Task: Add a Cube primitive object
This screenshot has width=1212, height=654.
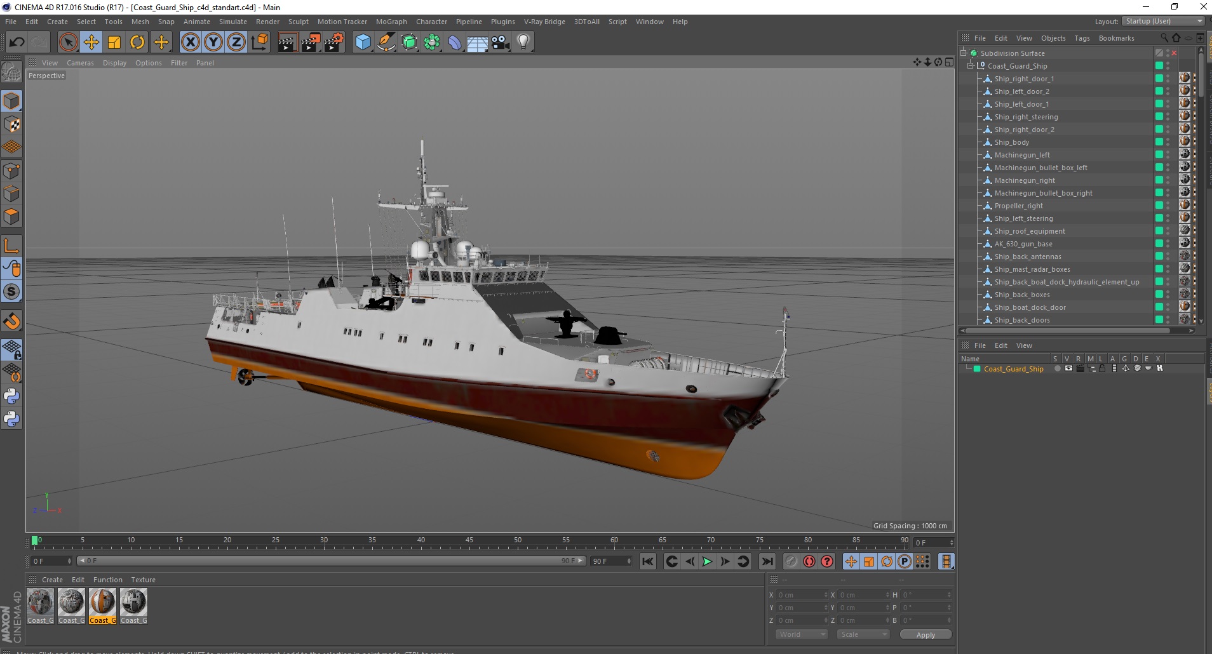Action: point(363,43)
